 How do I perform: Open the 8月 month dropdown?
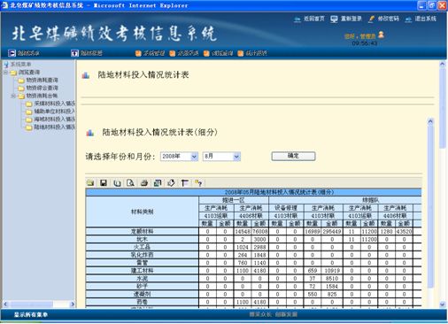[x=236, y=157]
